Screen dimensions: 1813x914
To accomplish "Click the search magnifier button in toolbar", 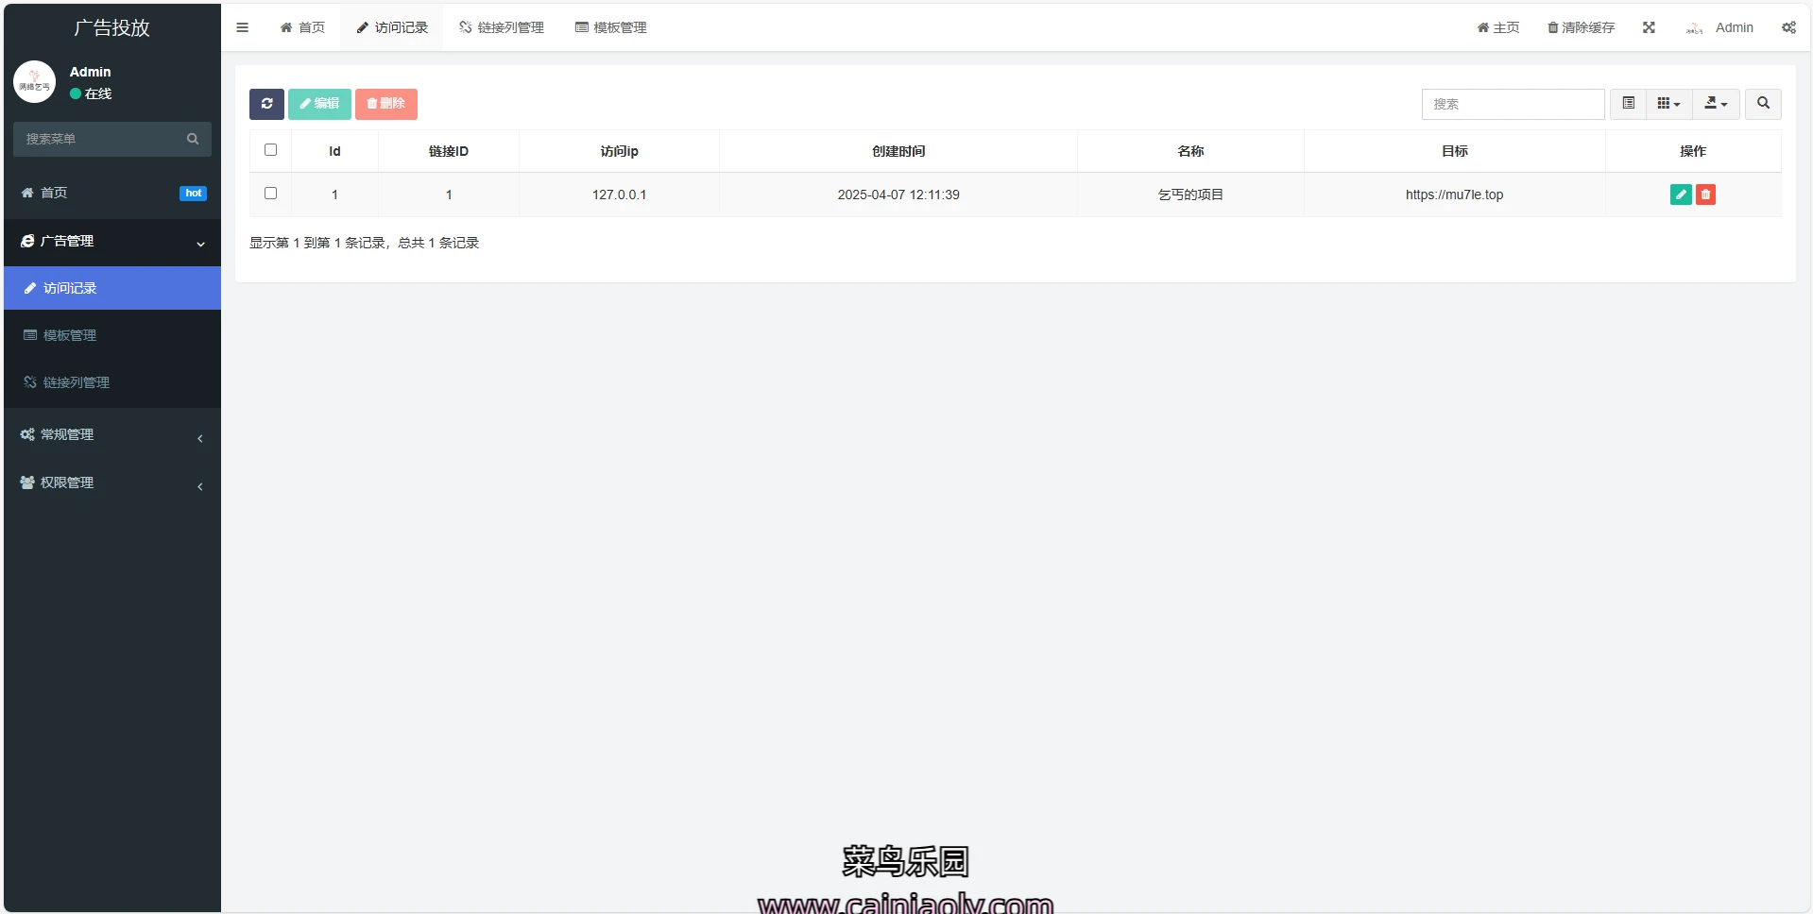I will pos(1763,104).
